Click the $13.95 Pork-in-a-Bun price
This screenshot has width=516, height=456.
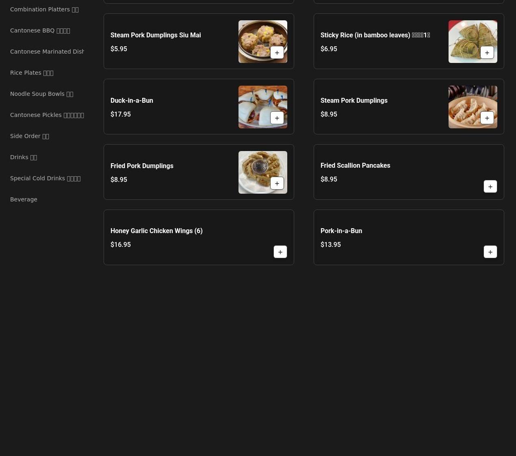pyautogui.click(x=331, y=245)
